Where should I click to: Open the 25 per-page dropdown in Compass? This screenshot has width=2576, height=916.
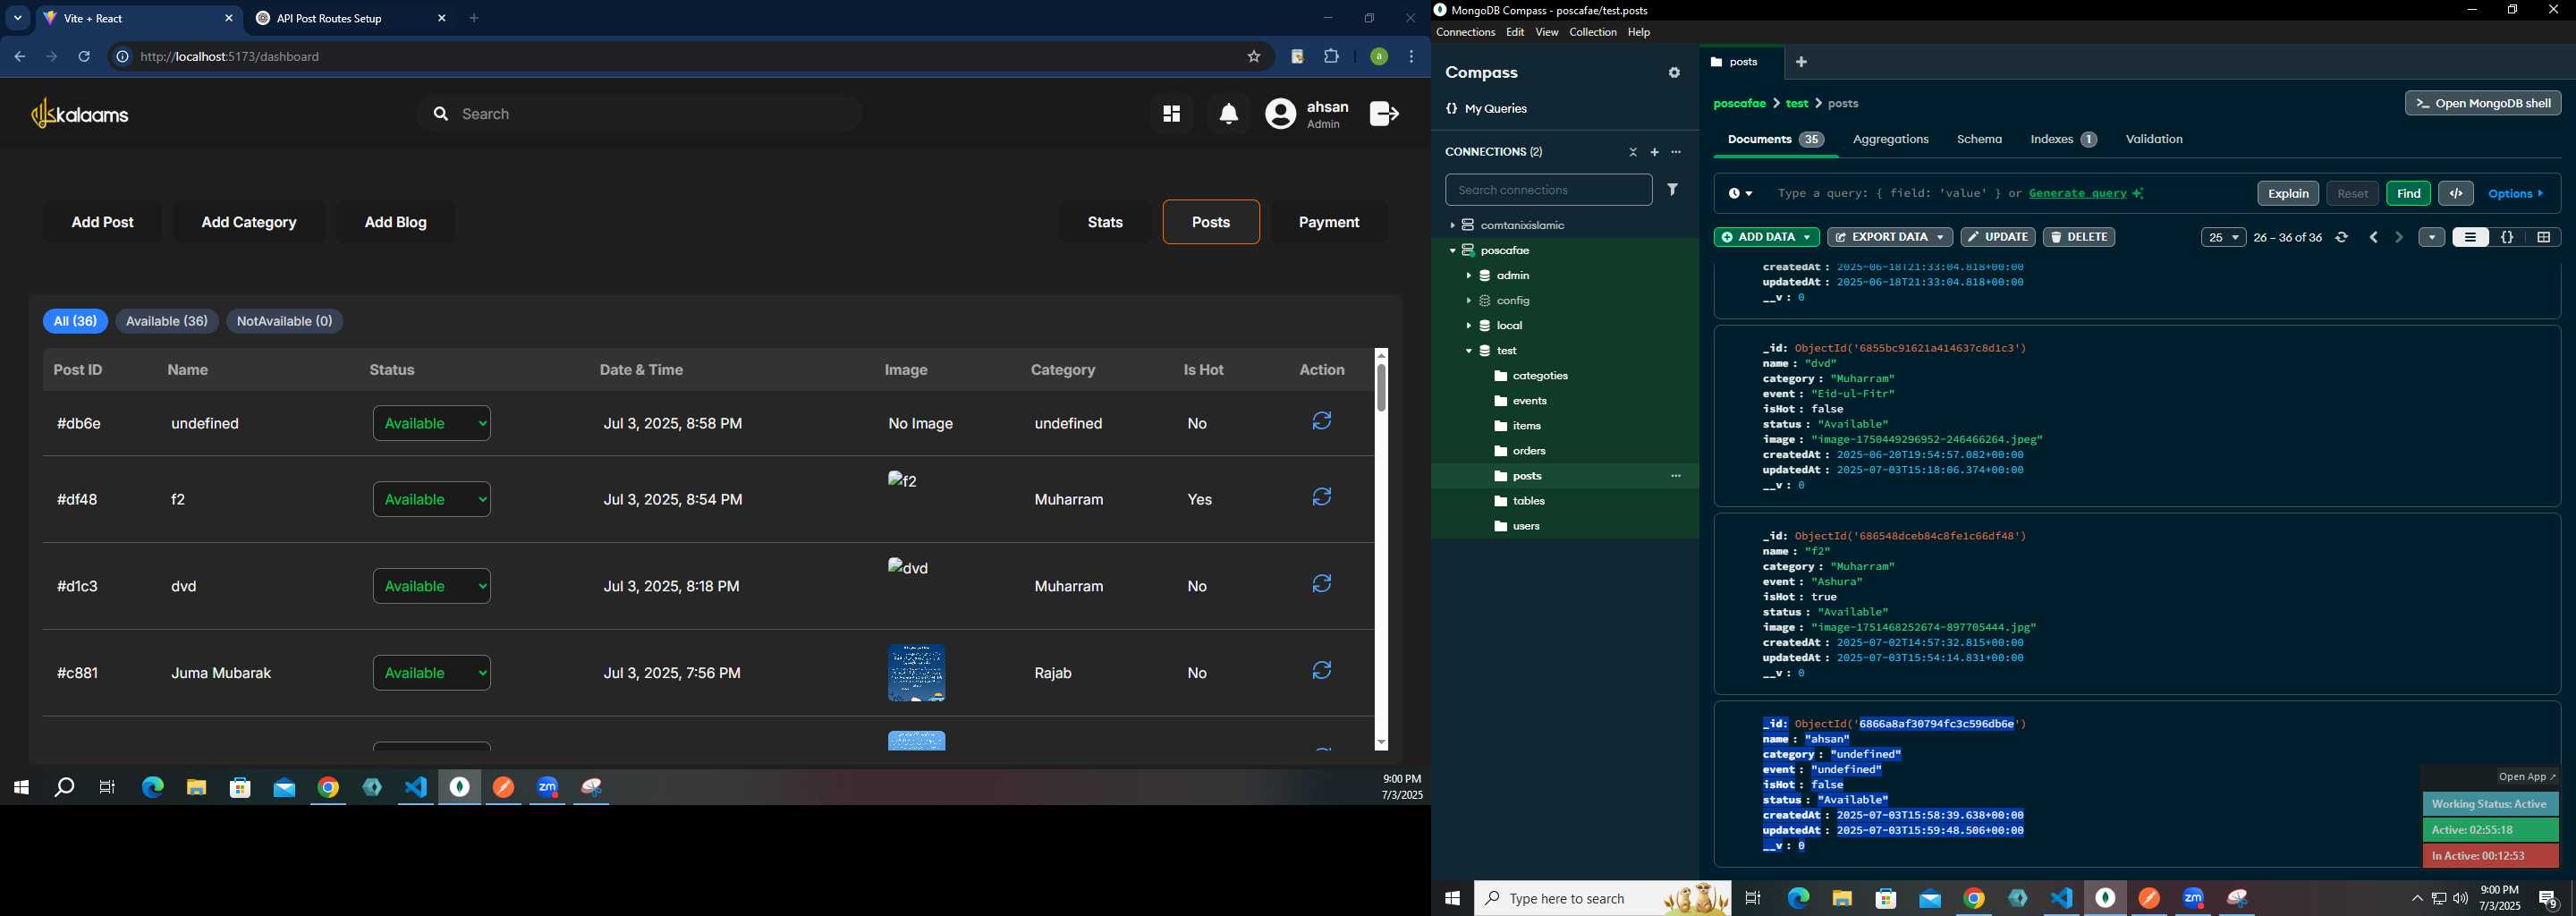click(2223, 238)
